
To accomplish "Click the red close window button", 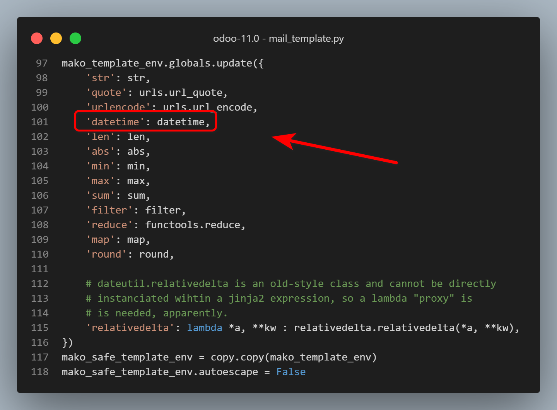I will (37, 39).
